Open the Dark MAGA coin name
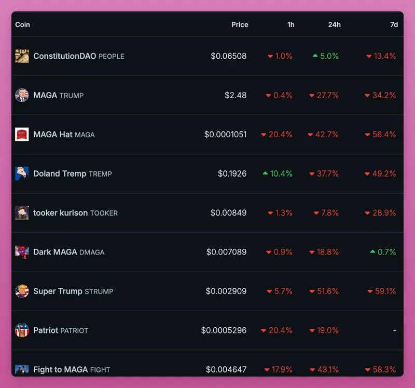 tap(55, 252)
